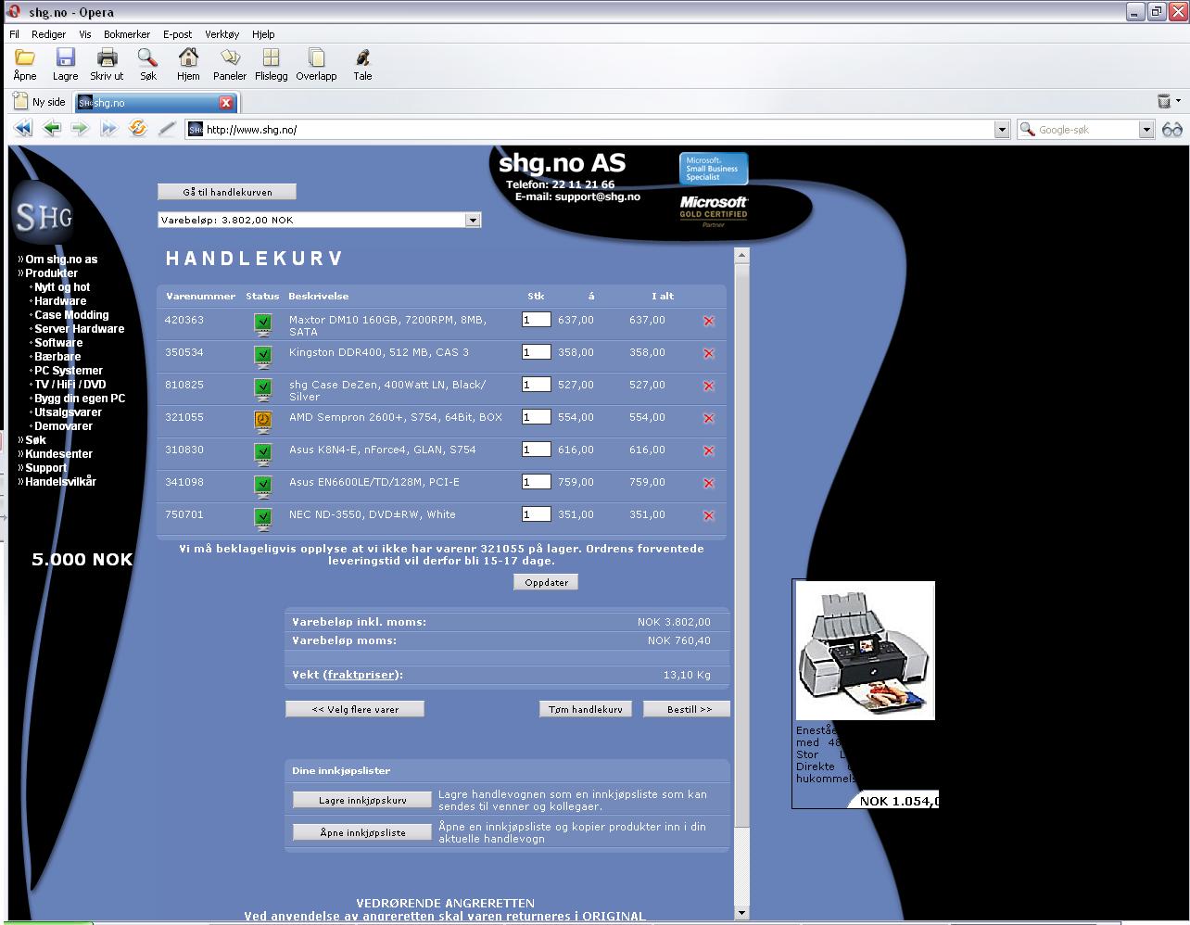Click the printer product thumbnail

pyautogui.click(x=865, y=651)
